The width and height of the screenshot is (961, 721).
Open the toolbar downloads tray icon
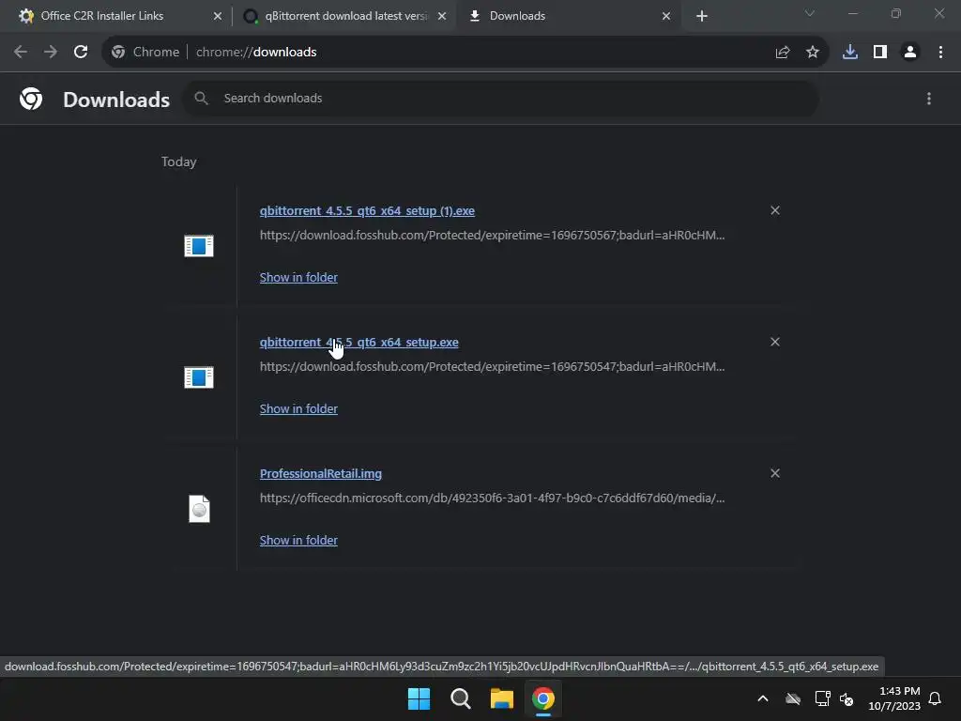tap(850, 53)
